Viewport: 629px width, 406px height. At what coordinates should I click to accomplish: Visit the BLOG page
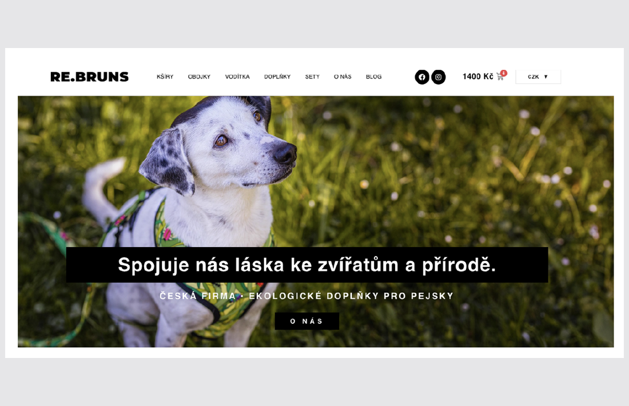pyautogui.click(x=373, y=77)
